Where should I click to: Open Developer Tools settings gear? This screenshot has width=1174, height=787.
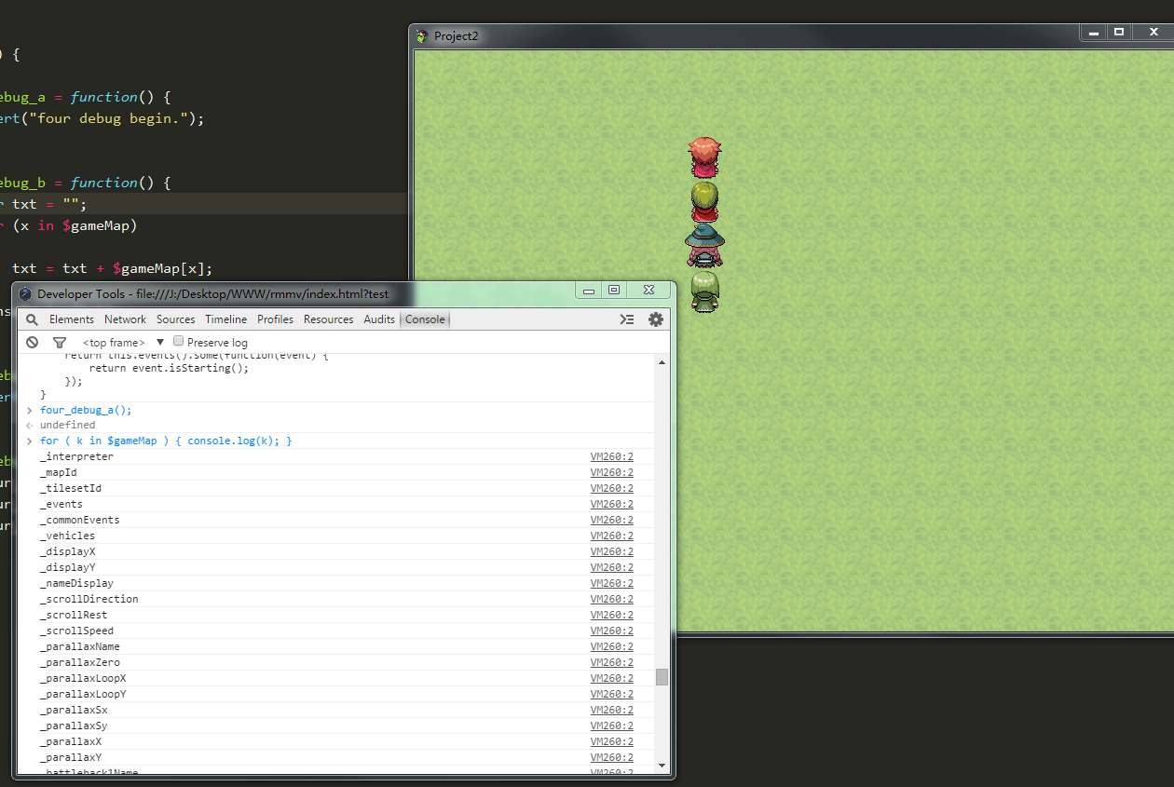[x=656, y=319]
